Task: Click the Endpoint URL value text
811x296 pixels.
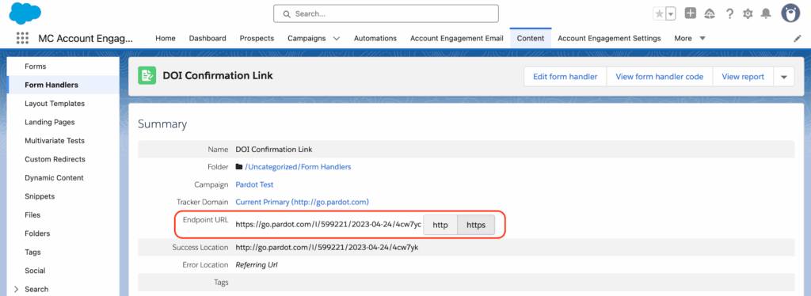Action: pos(329,225)
